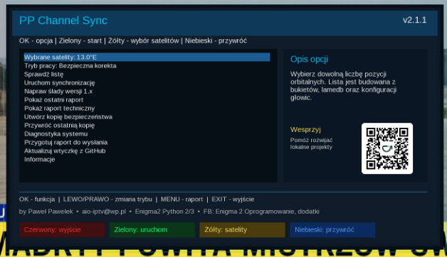Click the 'Opis opcji' heading
Screen dimensions: 447x257
(309, 59)
